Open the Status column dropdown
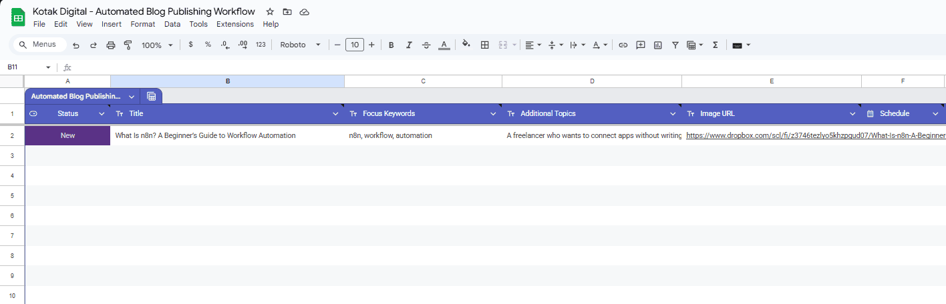The image size is (946, 304). click(102, 114)
